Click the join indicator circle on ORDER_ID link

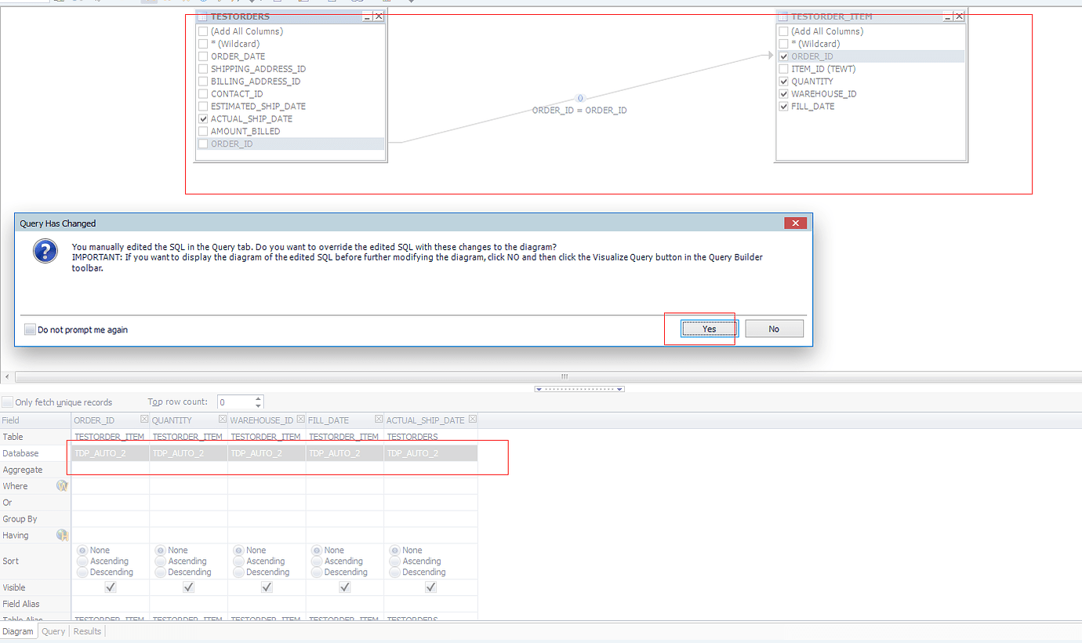coord(580,98)
